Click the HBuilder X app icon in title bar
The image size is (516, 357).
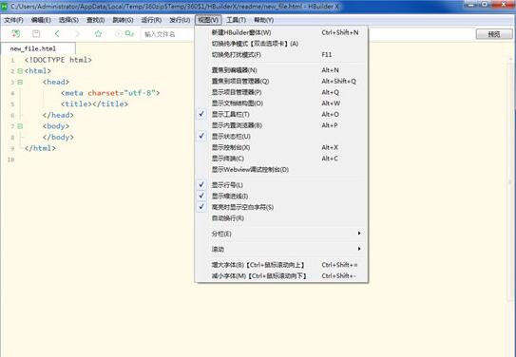5,6
